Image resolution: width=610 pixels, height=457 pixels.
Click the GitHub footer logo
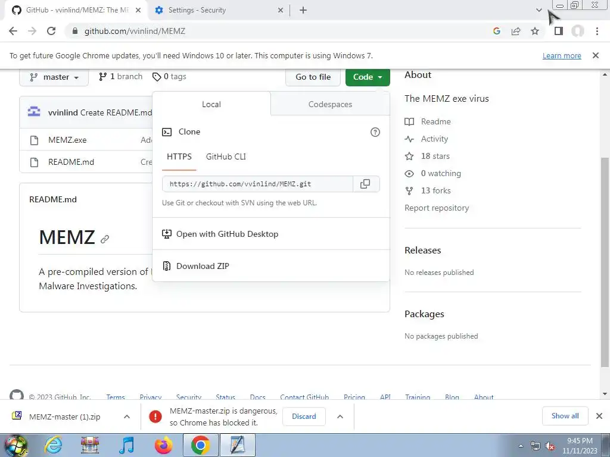tap(16, 395)
